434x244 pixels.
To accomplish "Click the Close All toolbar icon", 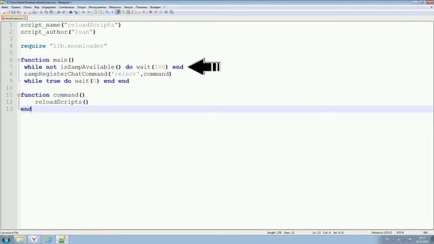I will [x=29, y=12].
